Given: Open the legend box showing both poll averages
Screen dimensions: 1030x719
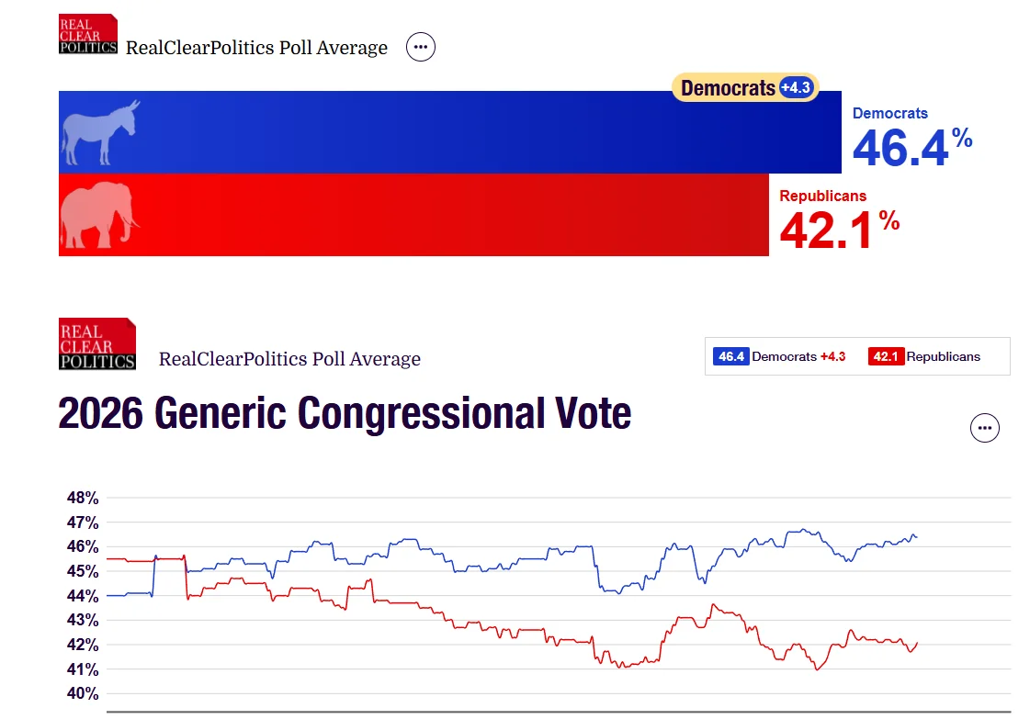Looking at the screenshot, I should [x=856, y=356].
